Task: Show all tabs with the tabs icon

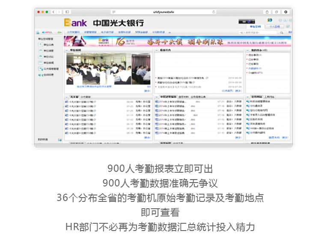Action: click(x=276, y=12)
